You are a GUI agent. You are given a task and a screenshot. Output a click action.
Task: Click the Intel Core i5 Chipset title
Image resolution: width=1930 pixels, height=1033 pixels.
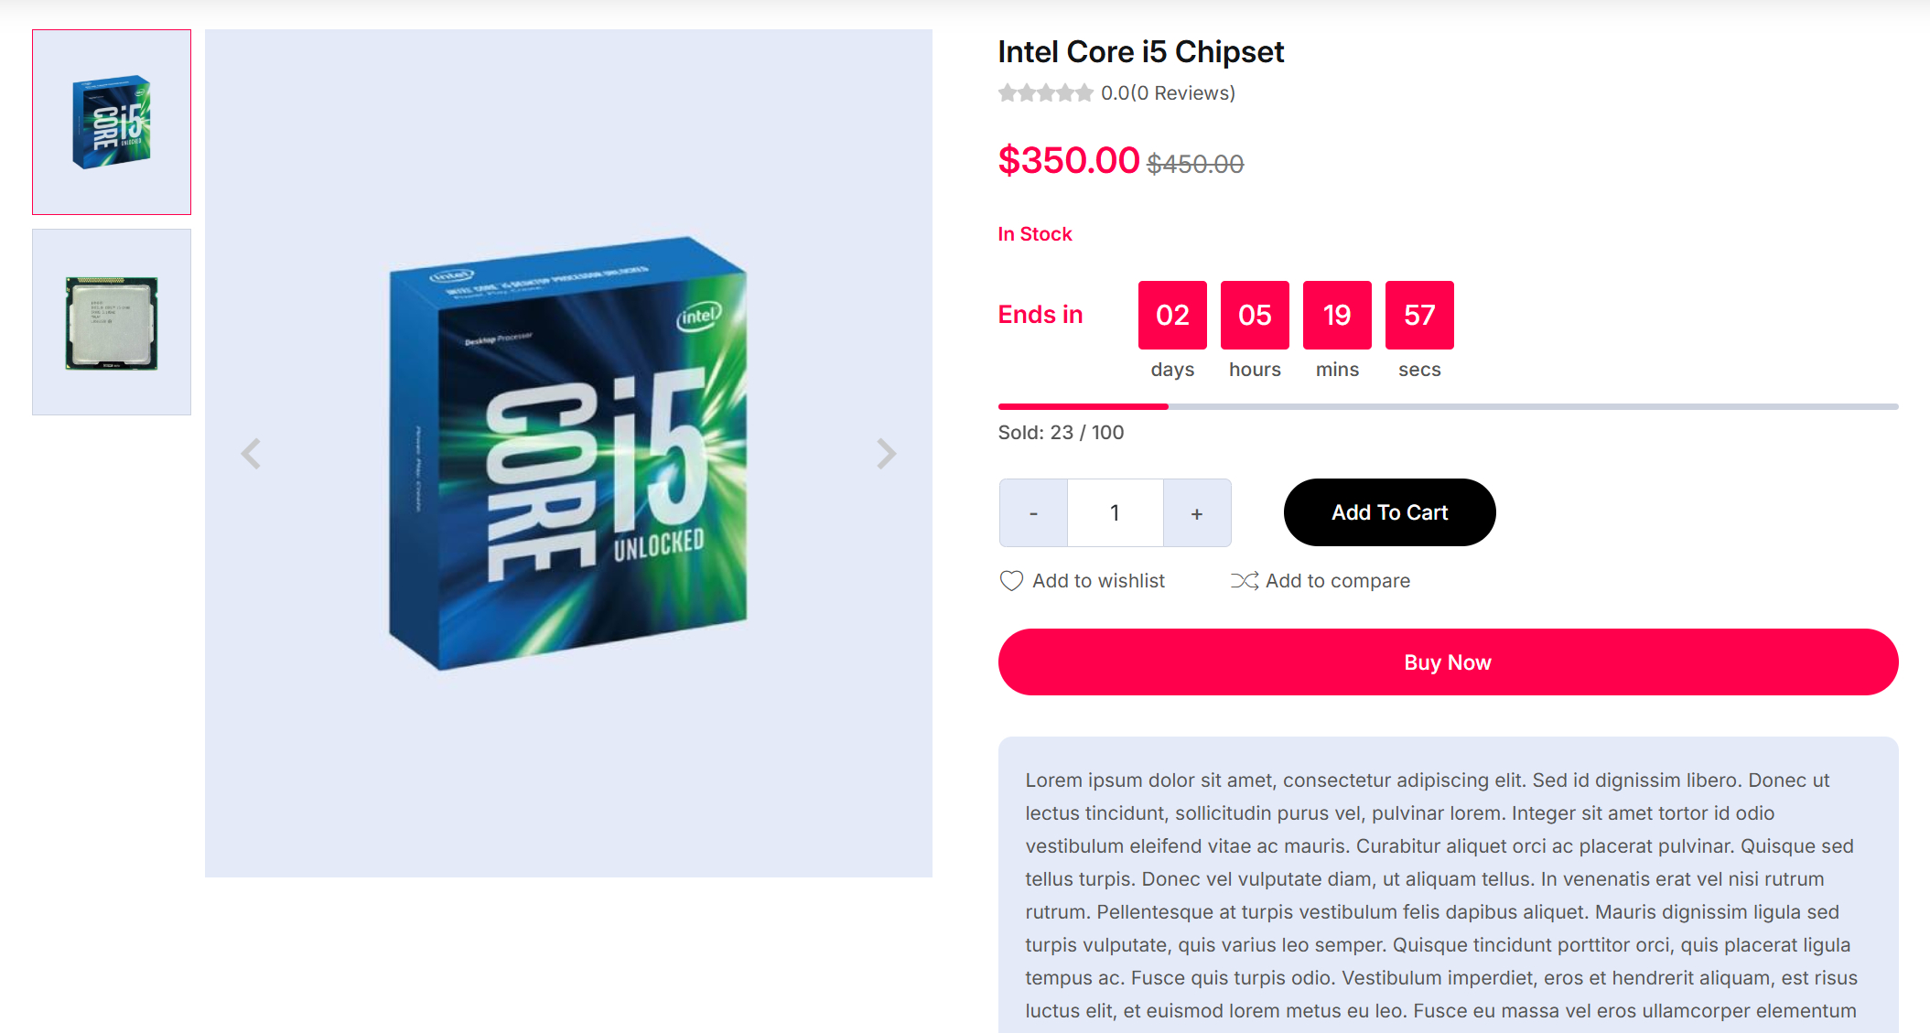point(1140,52)
